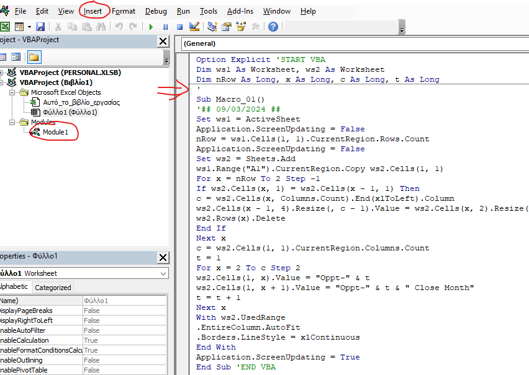Screen dimensions: 529x375
Task: Close the Properties panel
Action: (x=163, y=258)
